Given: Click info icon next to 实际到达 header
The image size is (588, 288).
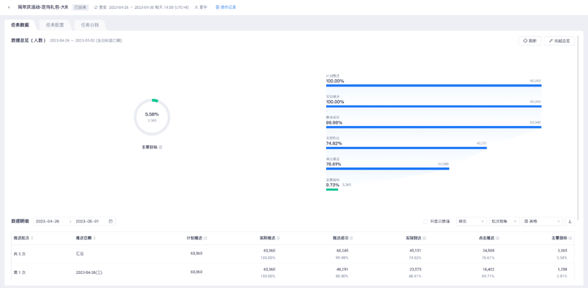Looking at the screenshot, I should [424, 238].
